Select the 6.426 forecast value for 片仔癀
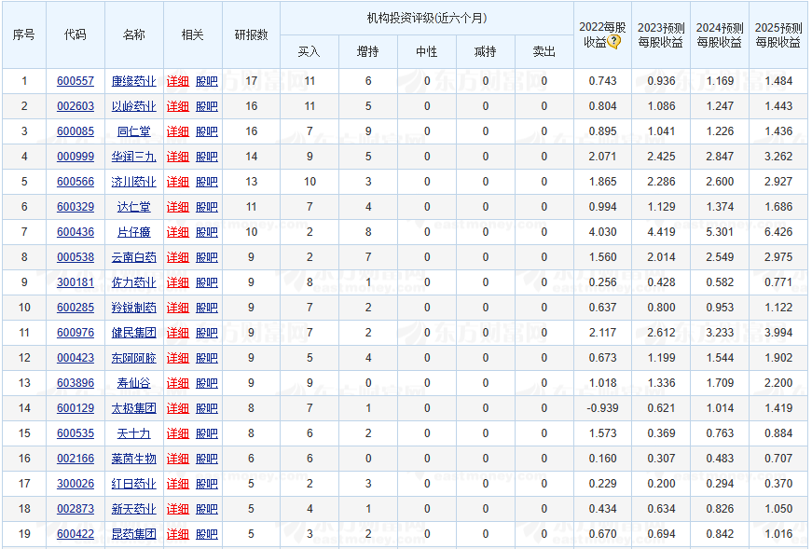The width and height of the screenshot is (812, 549). click(778, 232)
